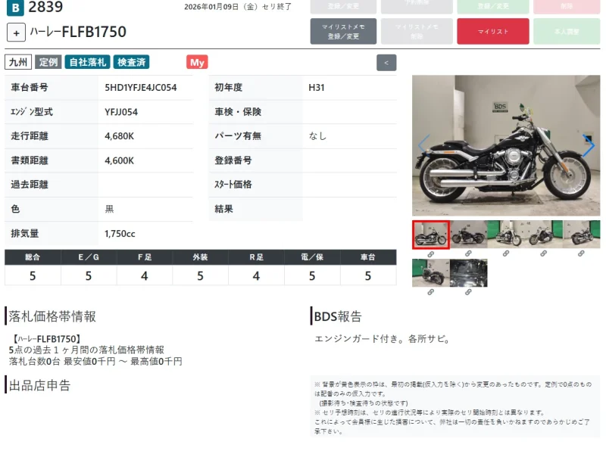Viewport: 606px width, 454px height.
Task: Click the grey マイリストメモ 登録/変更 button
Action: pos(343,31)
